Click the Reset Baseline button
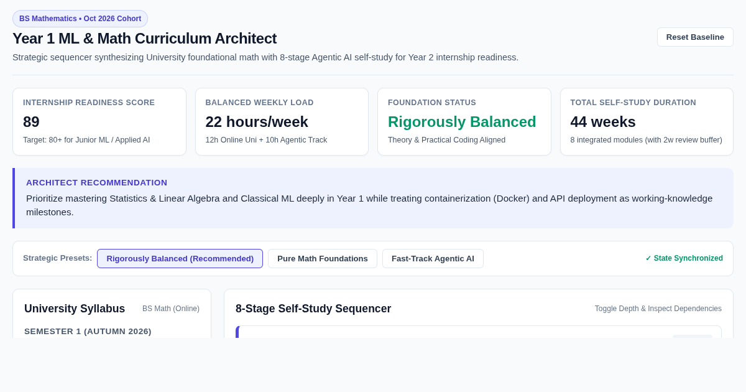The image size is (746, 392). click(x=695, y=37)
